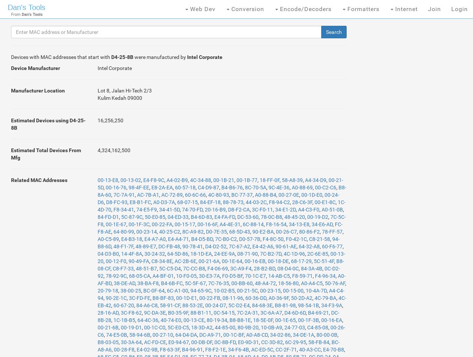The height and width of the screenshot is (357, 473).
Task: Open related MAC address 04-D3-B0
Action: click(x=108, y=254)
